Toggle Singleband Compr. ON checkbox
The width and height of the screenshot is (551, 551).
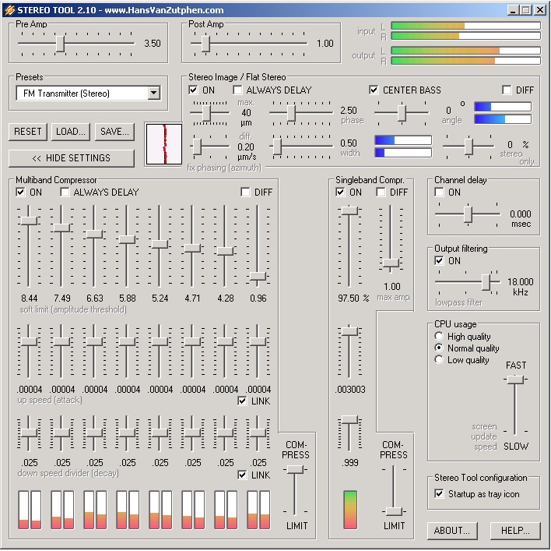[x=340, y=192]
